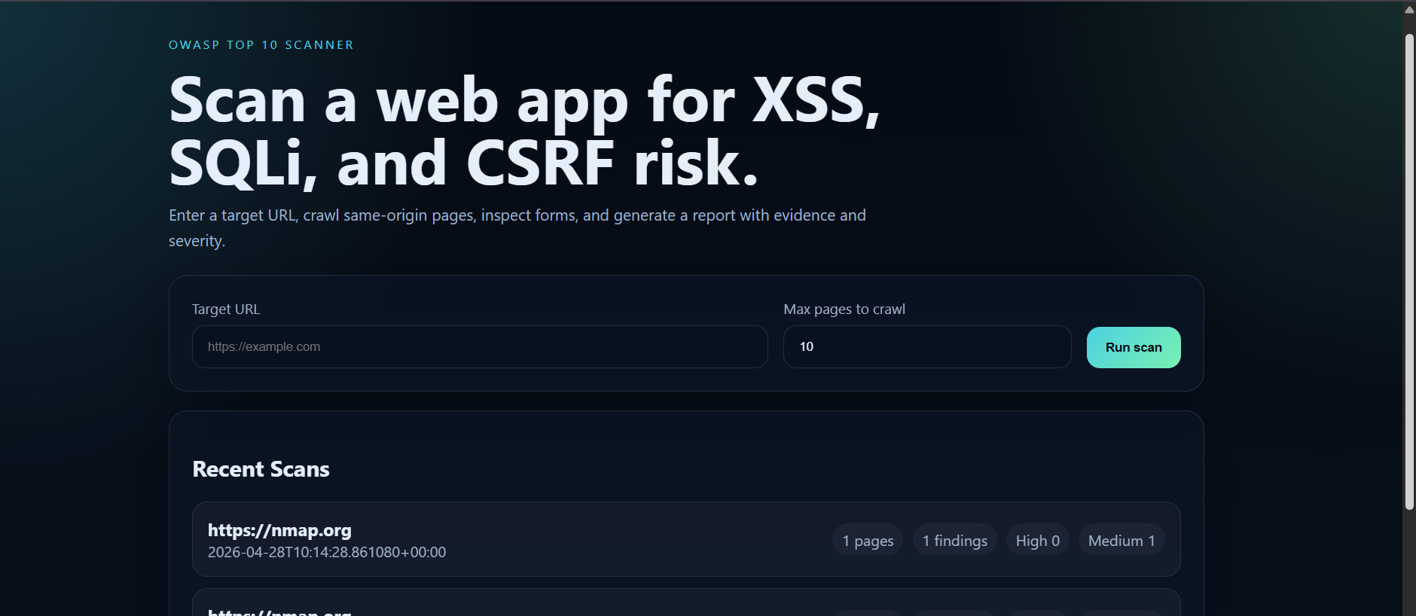This screenshot has width=1416, height=616.
Task: Click the Max pages to crawl label
Action: click(844, 310)
